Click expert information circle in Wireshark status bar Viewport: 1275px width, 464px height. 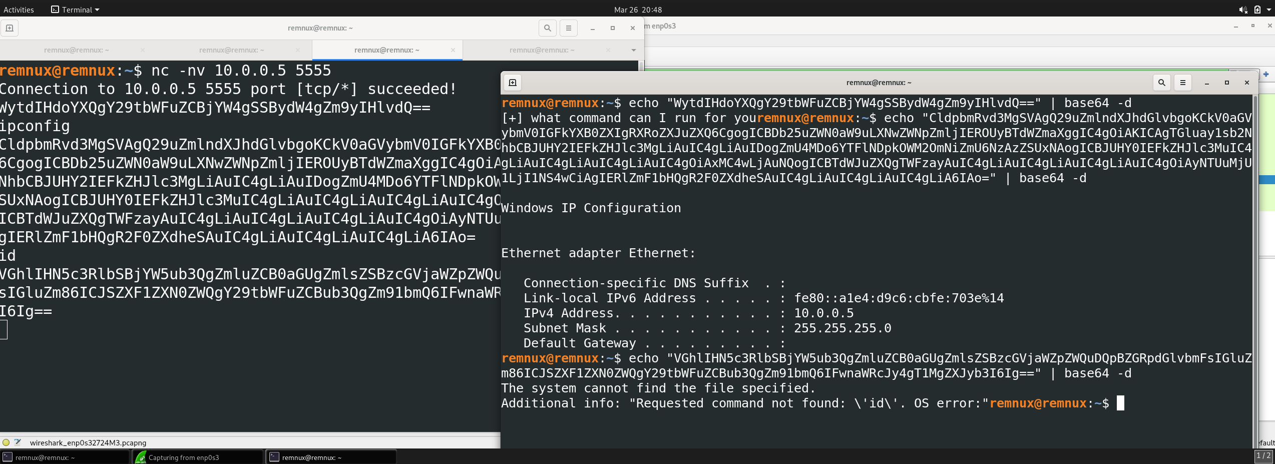tap(6, 442)
